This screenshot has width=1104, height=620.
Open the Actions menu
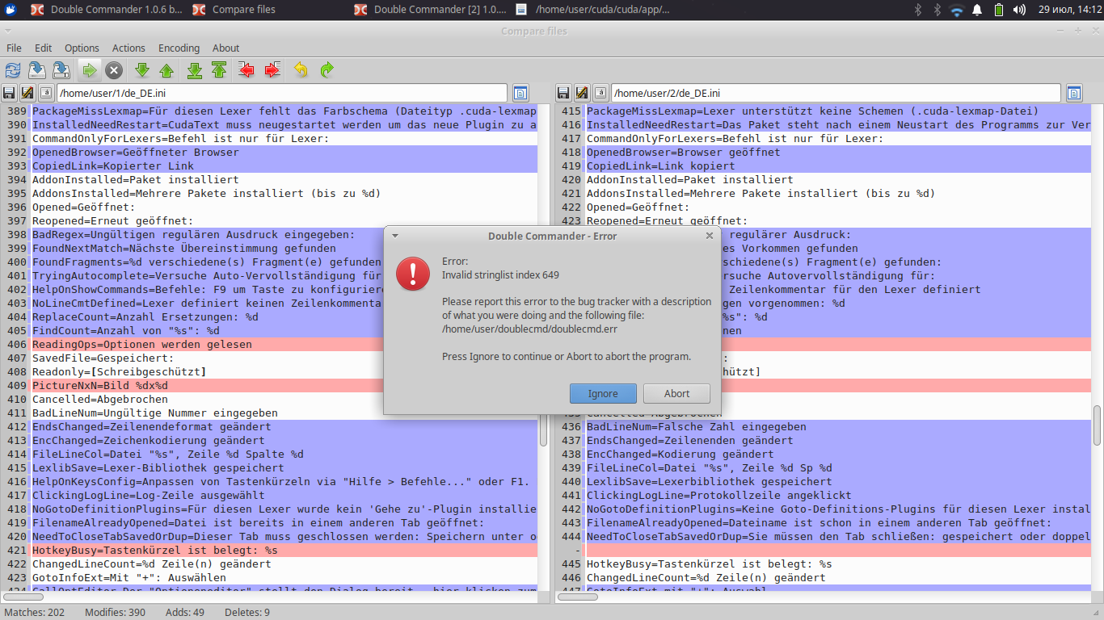click(129, 48)
